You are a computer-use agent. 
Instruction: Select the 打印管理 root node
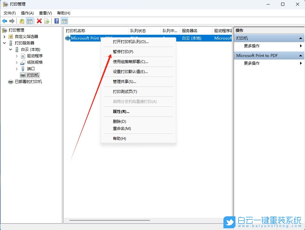16,30
